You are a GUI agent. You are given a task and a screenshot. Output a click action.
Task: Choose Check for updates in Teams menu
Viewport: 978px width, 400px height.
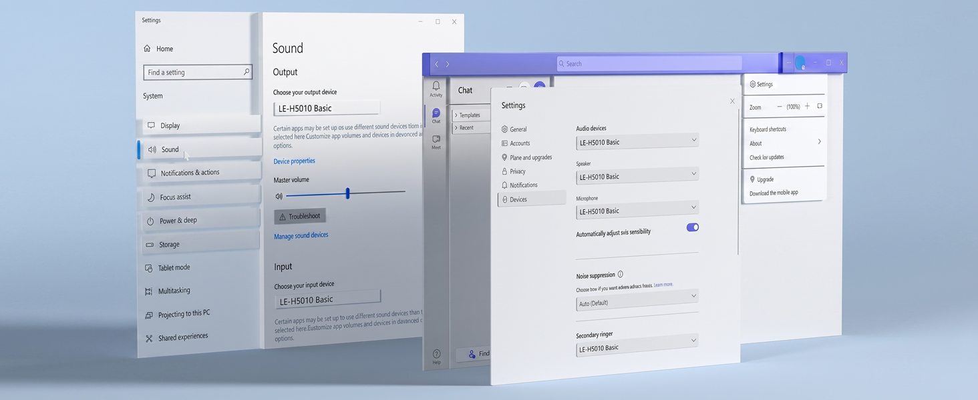tap(767, 157)
